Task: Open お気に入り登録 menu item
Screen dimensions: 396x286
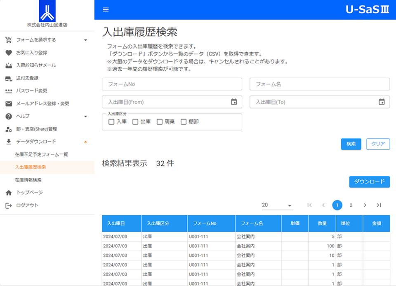Action: [x=47, y=53]
